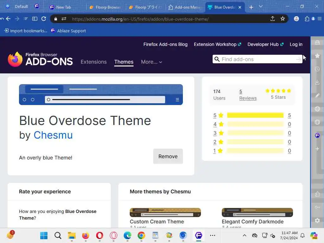Click the forward navigation arrow
The image size is (324, 243).
pyautogui.click(x=17, y=19)
